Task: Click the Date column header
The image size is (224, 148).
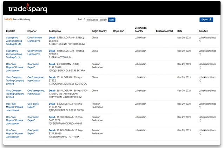Action: tap(180, 31)
